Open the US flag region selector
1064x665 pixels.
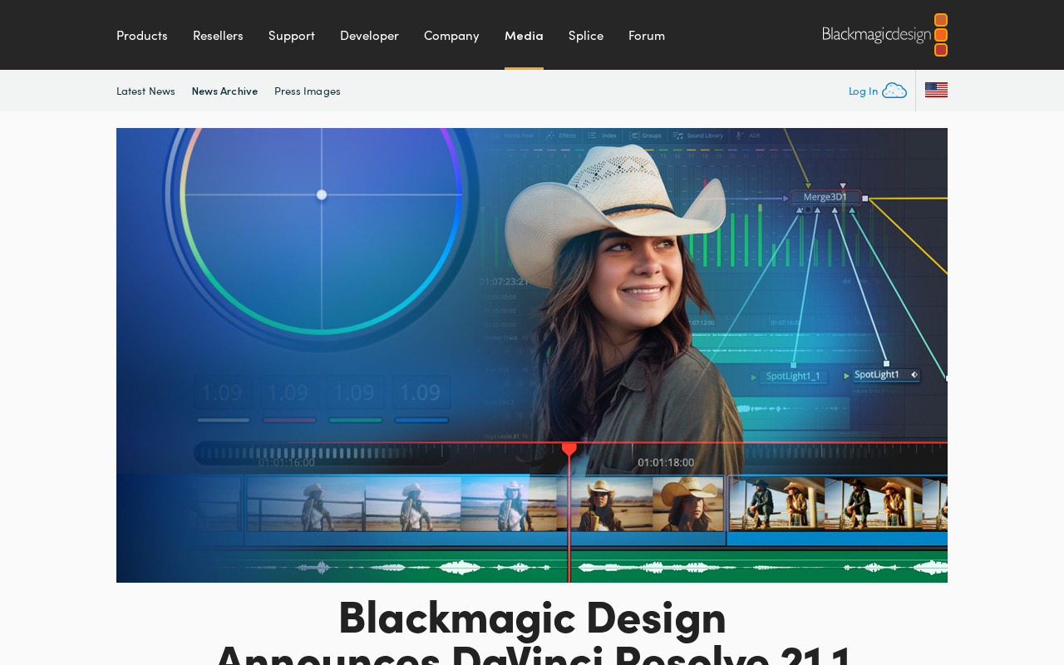936,90
